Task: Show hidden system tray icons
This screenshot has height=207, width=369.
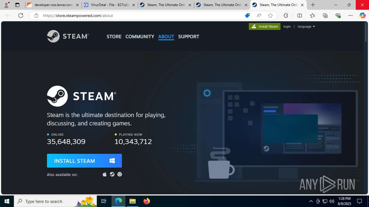Action: (311, 201)
